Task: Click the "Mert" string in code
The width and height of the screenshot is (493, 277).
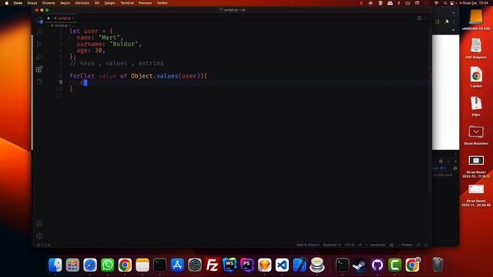Action: (x=109, y=38)
